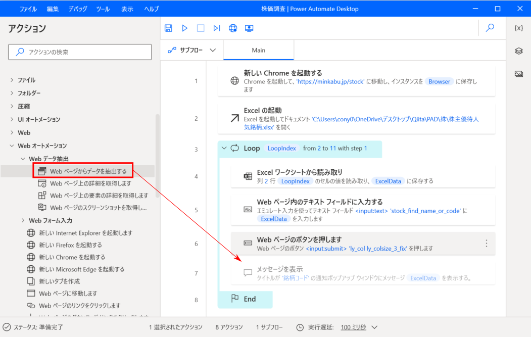The width and height of the screenshot is (531, 337).
Task: Expand the 圧縮 action group
Action: (x=12, y=106)
